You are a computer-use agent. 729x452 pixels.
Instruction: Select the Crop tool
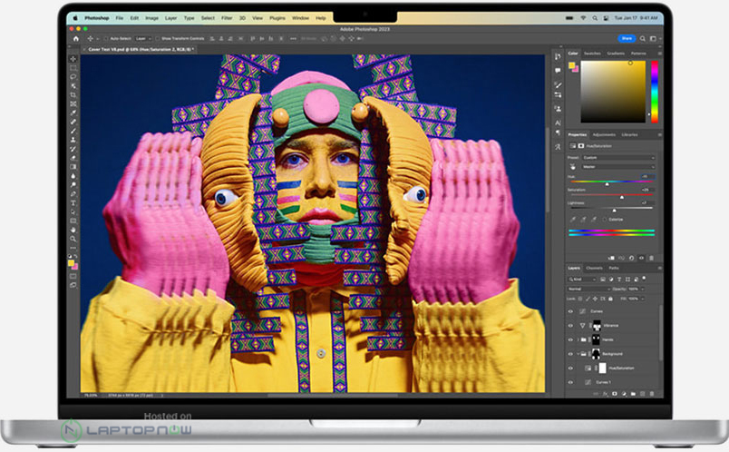click(73, 95)
